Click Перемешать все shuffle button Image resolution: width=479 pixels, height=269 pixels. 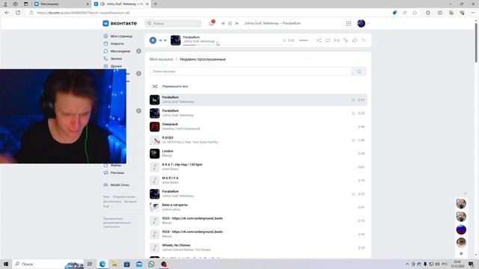tap(170, 87)
